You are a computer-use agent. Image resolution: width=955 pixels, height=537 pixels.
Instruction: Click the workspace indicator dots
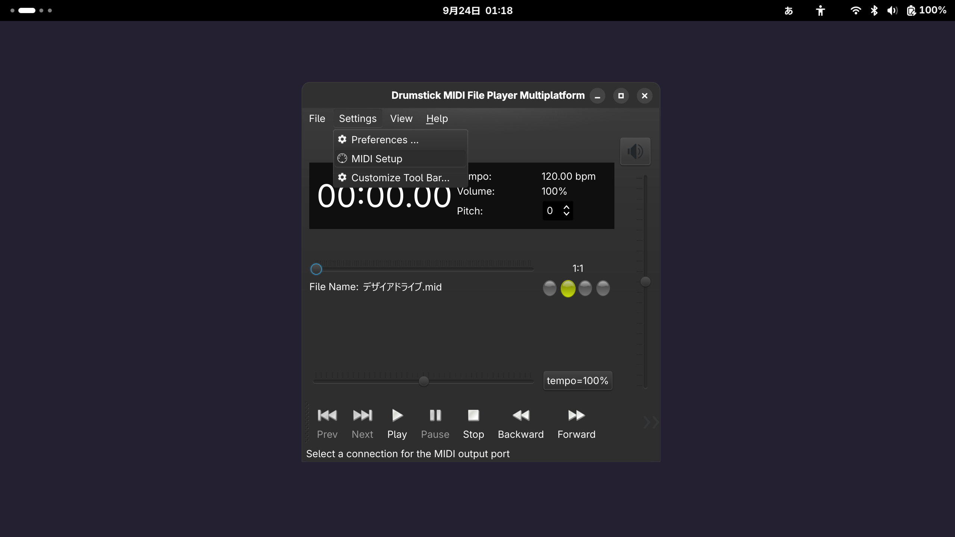coord(31,10)
